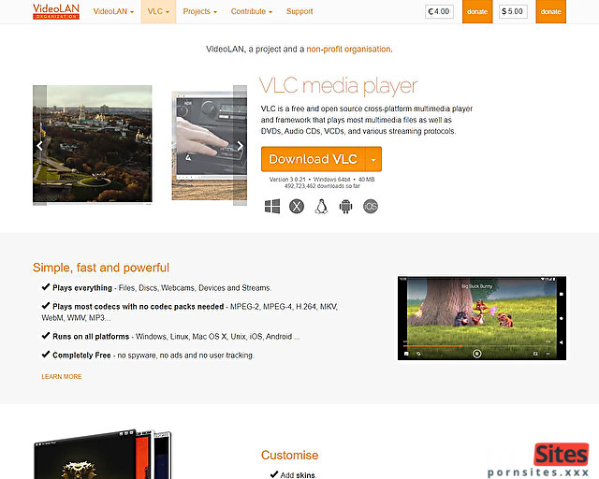
Task: Click the Simple, fast and powerful heading
Action: point(101,268)
